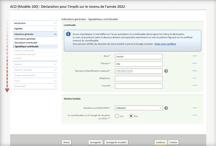Go to Mandataire contribuable page
This screenshot has width=216, height=146.
point(26,43)
